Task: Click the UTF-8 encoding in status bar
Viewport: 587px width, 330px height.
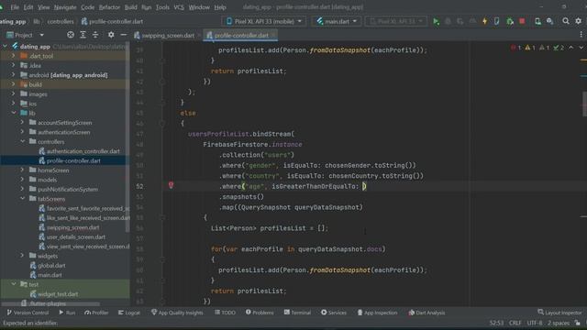Action: tap(535, 323)
